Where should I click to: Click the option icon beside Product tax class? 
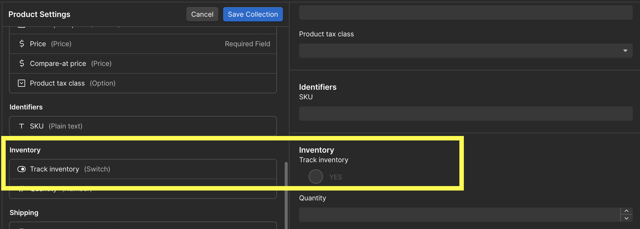[x=22, y=83]
